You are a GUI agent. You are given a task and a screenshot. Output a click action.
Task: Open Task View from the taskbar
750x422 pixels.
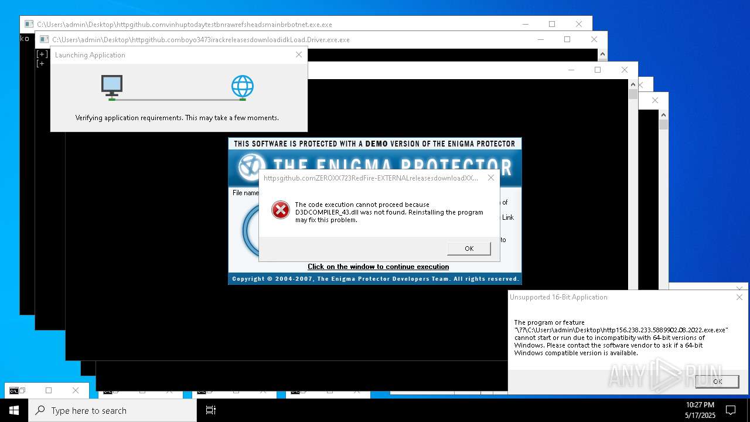(x=211, y=410)
